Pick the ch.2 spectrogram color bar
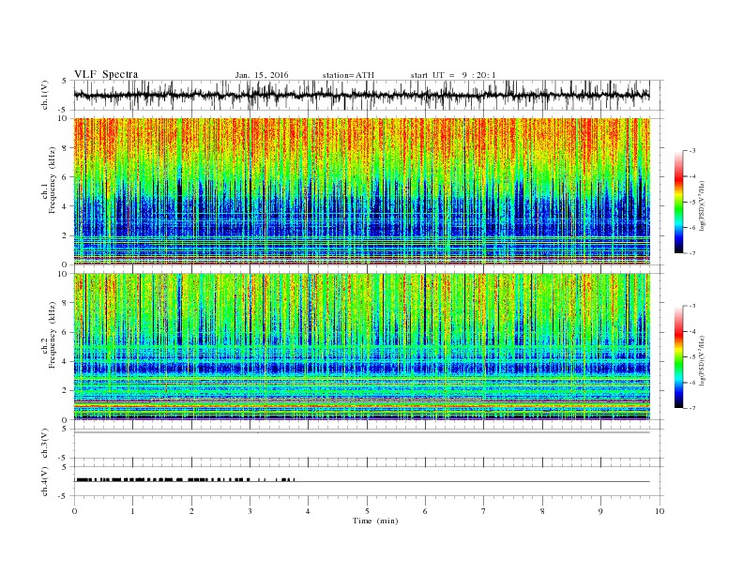Image resolution: width=743 pixels, height=574 pixels. tap(679, 356)
